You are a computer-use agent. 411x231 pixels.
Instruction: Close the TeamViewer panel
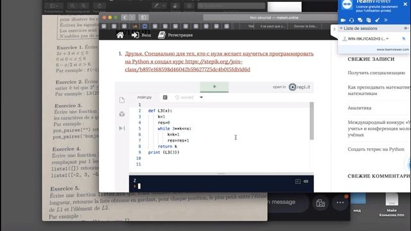point(405,4)
